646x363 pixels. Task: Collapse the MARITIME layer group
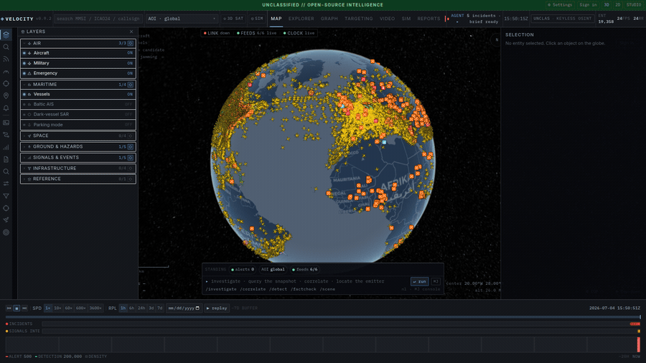[24, 85]
